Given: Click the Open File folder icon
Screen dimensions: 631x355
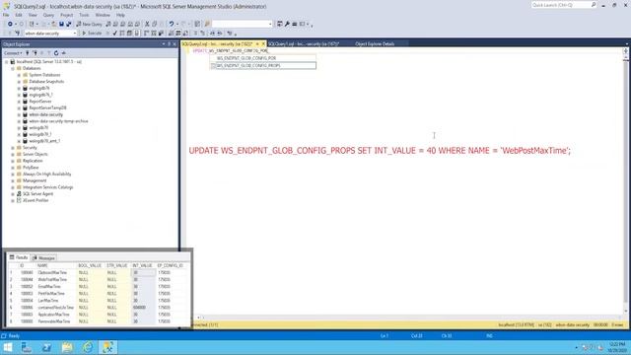Looking at the screenshot, I should [x=53, y=24].
